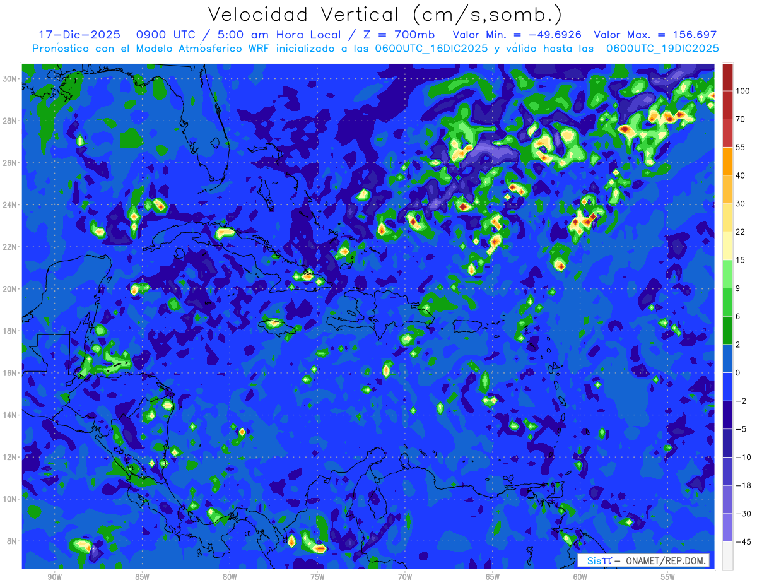This screenshot has height=585, width=757.
Task: Click the 14N latitude label
Action: coord(11,415)
